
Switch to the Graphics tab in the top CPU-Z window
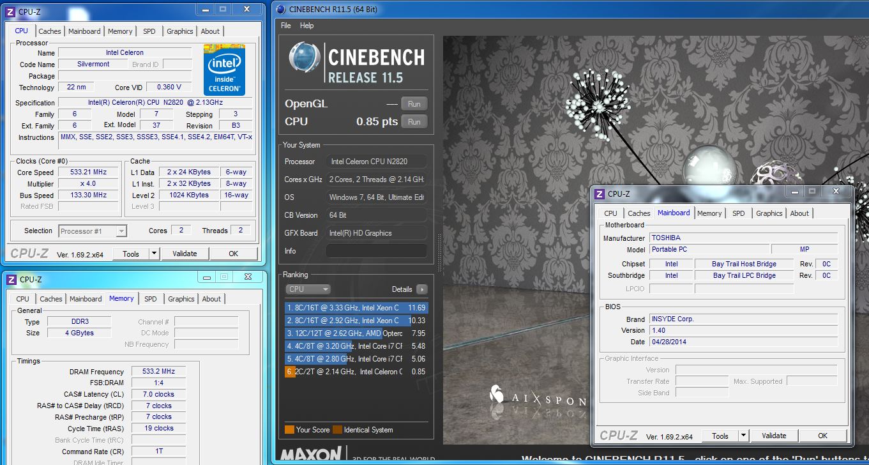tap(180, 31)
